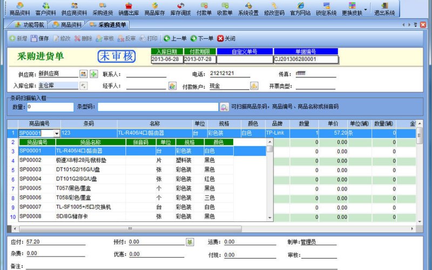Screen dimensions: 432x270
Task: Click the 删除 delete button
Action: pos(83,38)
